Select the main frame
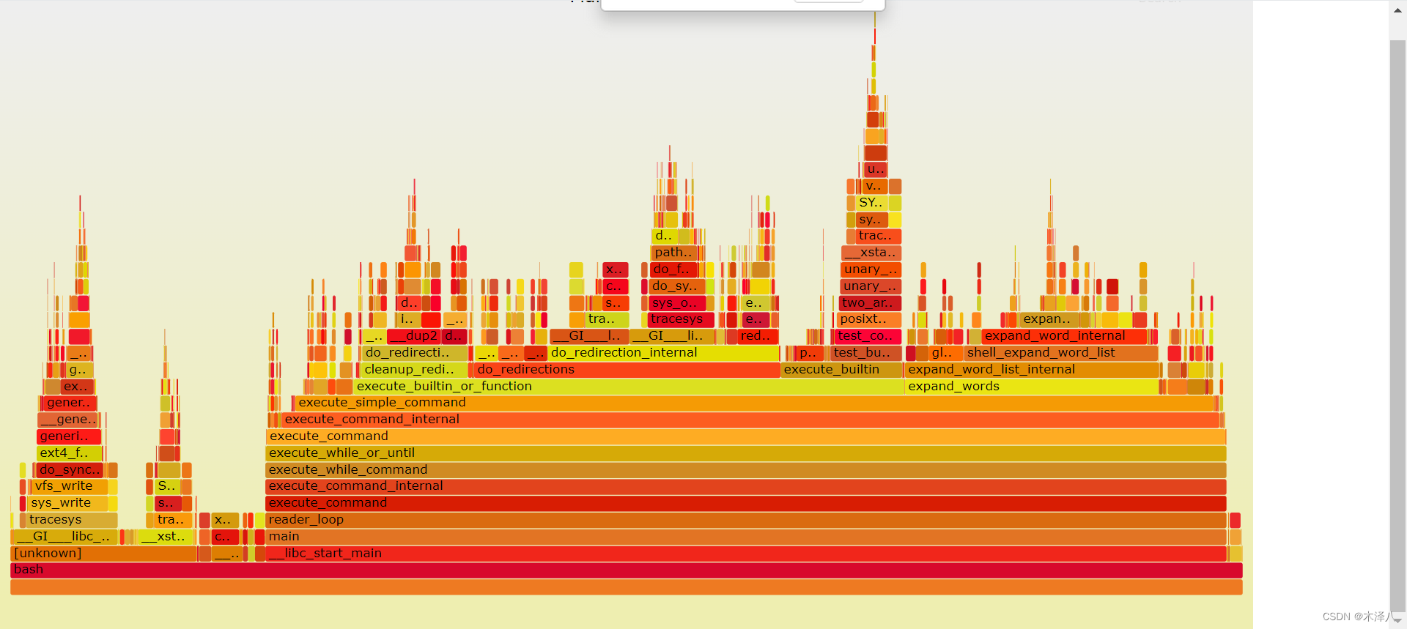Screen dimensions: 1407x629 click(x=746, y=536)
